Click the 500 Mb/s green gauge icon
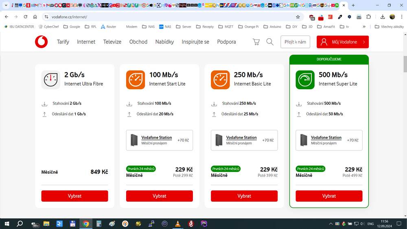 click(x=305, y=80)
